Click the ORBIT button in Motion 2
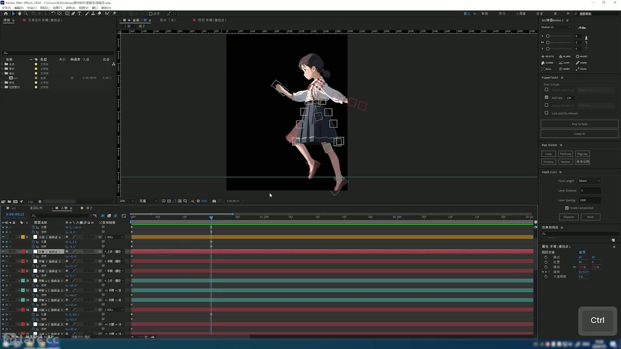 tap(564, 69)
